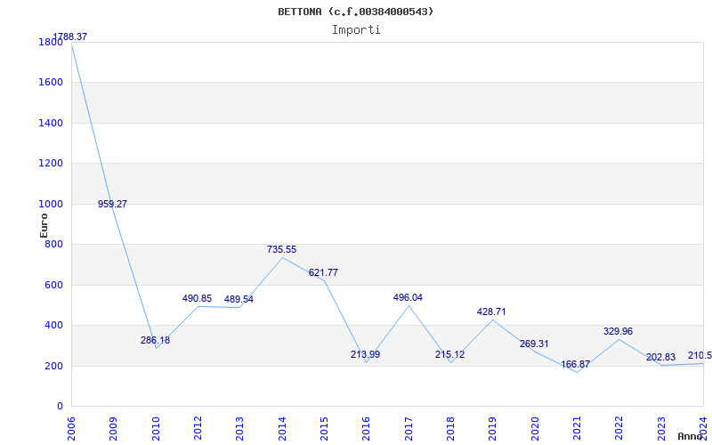712x445 pixels.
Task: Click x-axis year label 2014
Action: [x=282, y=428]
